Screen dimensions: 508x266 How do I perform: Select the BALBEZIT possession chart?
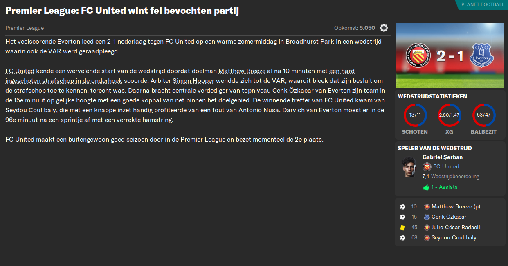coord(483,115)
